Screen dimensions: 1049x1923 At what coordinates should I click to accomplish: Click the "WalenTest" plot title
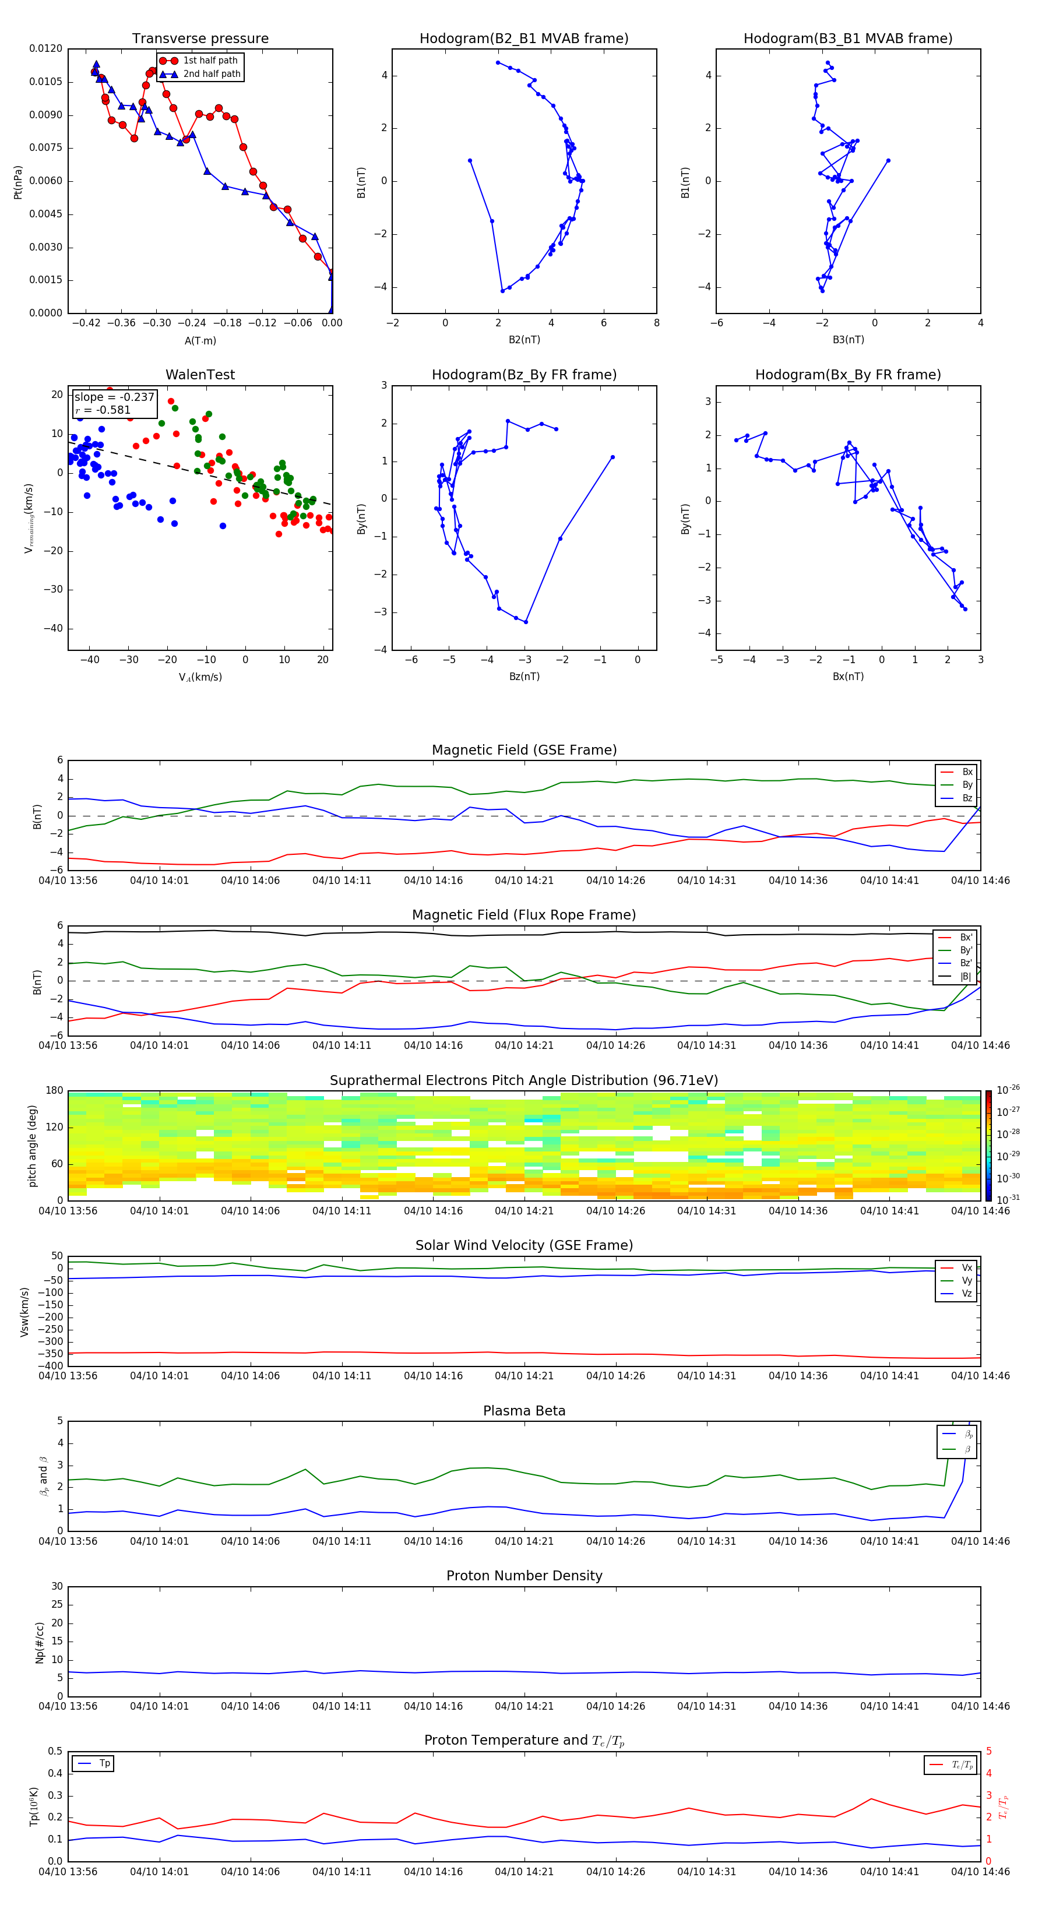200,375
